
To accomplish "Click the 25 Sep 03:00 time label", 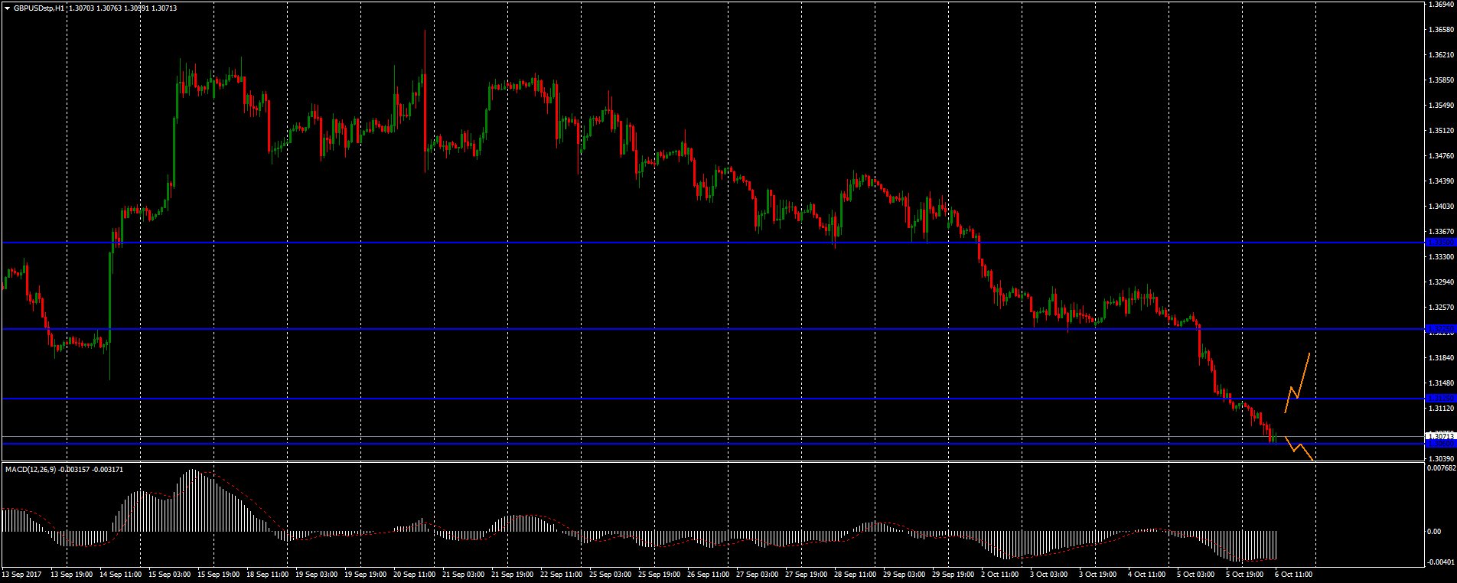I will [611, 573].
